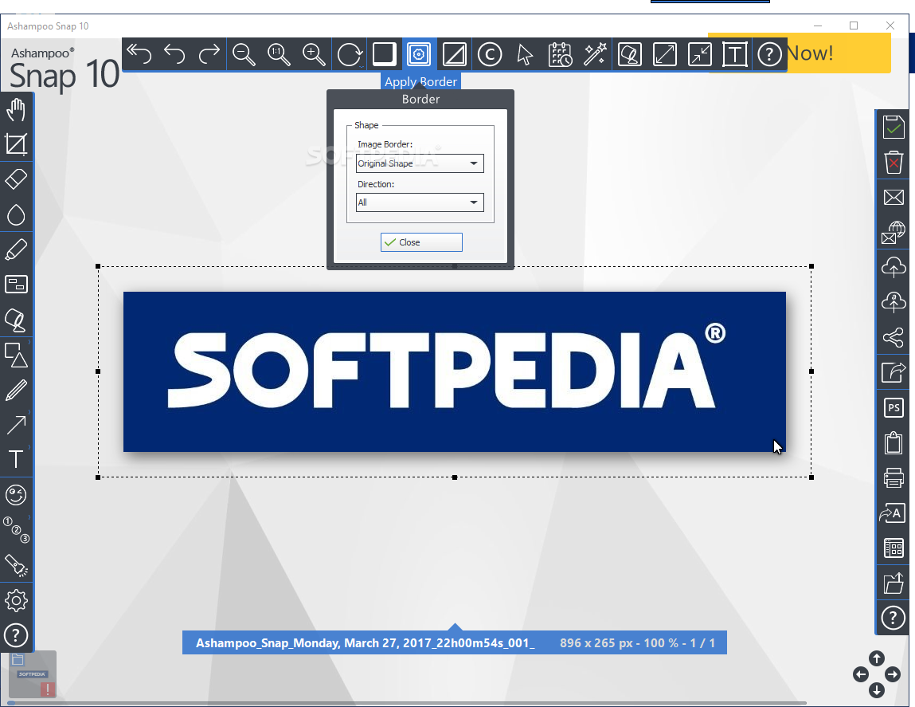The width and height of the screenshot is (915, 707).
Task: Select the T text tool in left sidebar
Action: 17,459
